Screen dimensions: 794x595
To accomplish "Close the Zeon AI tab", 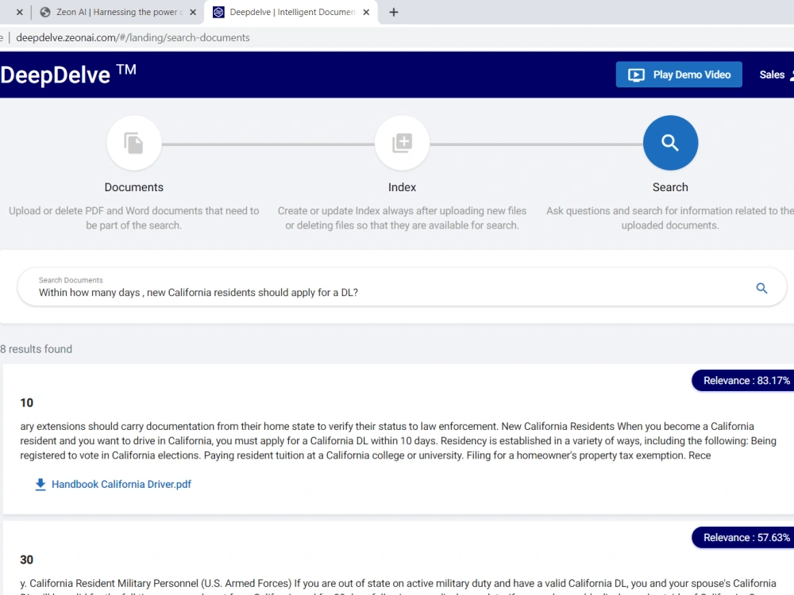I will [x=193, y=12].
